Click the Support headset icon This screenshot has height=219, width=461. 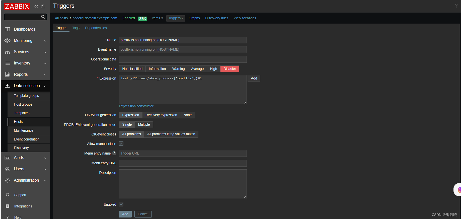pyautogui.click(x=8, y=195)
